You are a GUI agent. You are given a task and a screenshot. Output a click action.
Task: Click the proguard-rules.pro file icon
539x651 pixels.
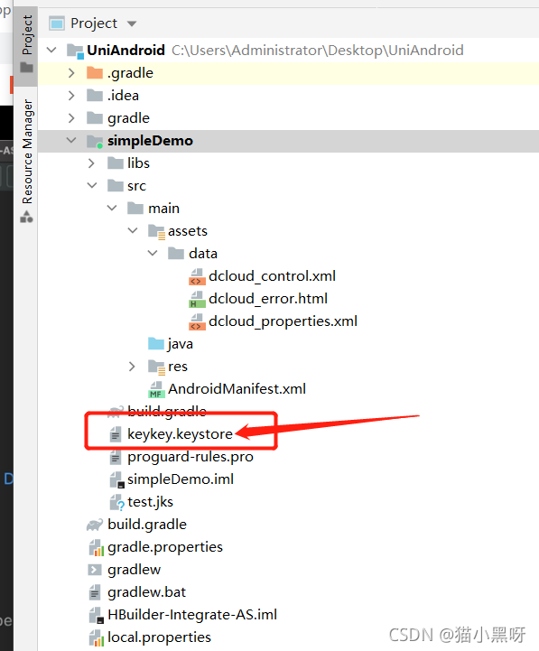point(116,457)
